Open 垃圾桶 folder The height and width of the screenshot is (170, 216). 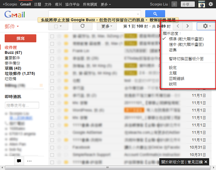(10, 79)
